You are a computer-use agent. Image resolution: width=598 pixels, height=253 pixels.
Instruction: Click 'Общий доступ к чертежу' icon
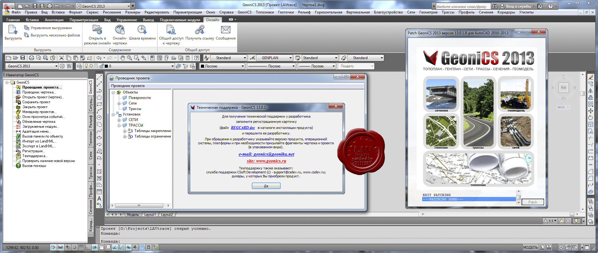click(x=171, y=30)
